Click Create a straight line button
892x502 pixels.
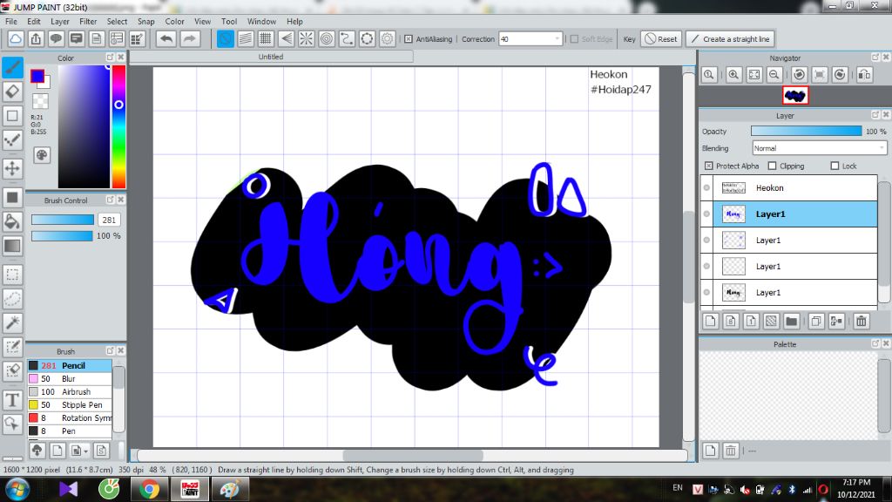click(x=731, y=38)
